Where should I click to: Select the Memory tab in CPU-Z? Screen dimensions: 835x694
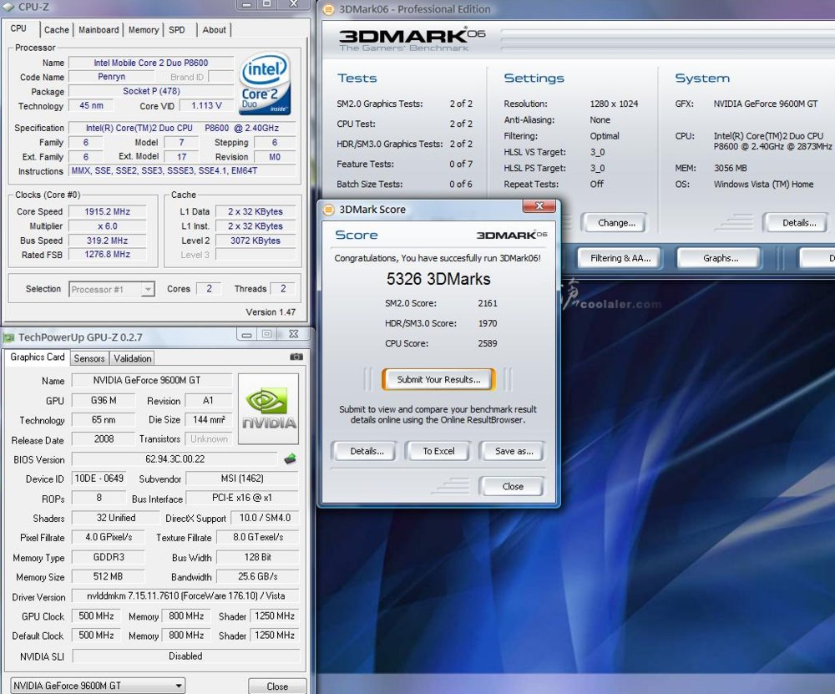(144, 30)
